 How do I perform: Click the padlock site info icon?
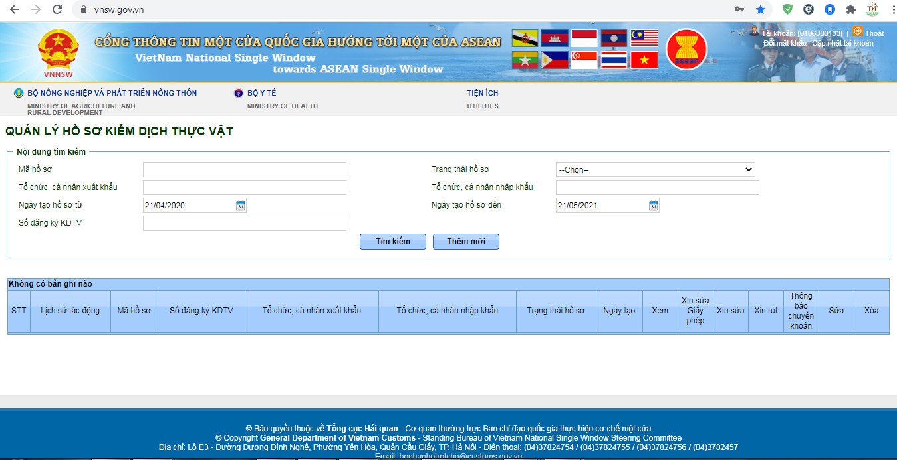(x=84, y=9)
